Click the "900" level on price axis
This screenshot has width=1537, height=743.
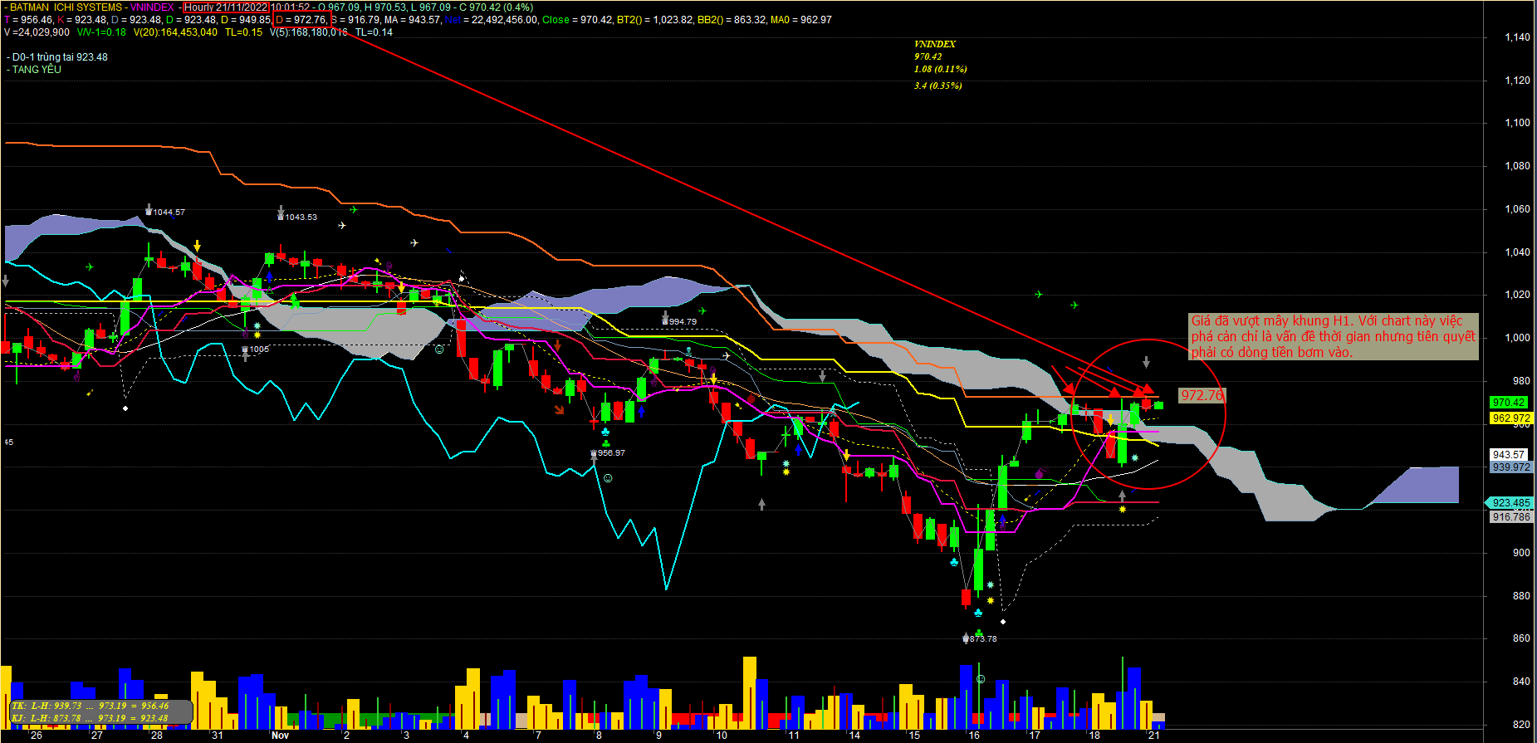coord(1521,553)
